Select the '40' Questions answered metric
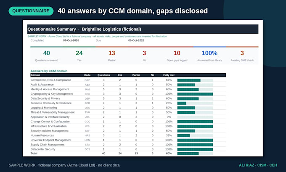This screenshot has height=172, width=286. (47, 53)
